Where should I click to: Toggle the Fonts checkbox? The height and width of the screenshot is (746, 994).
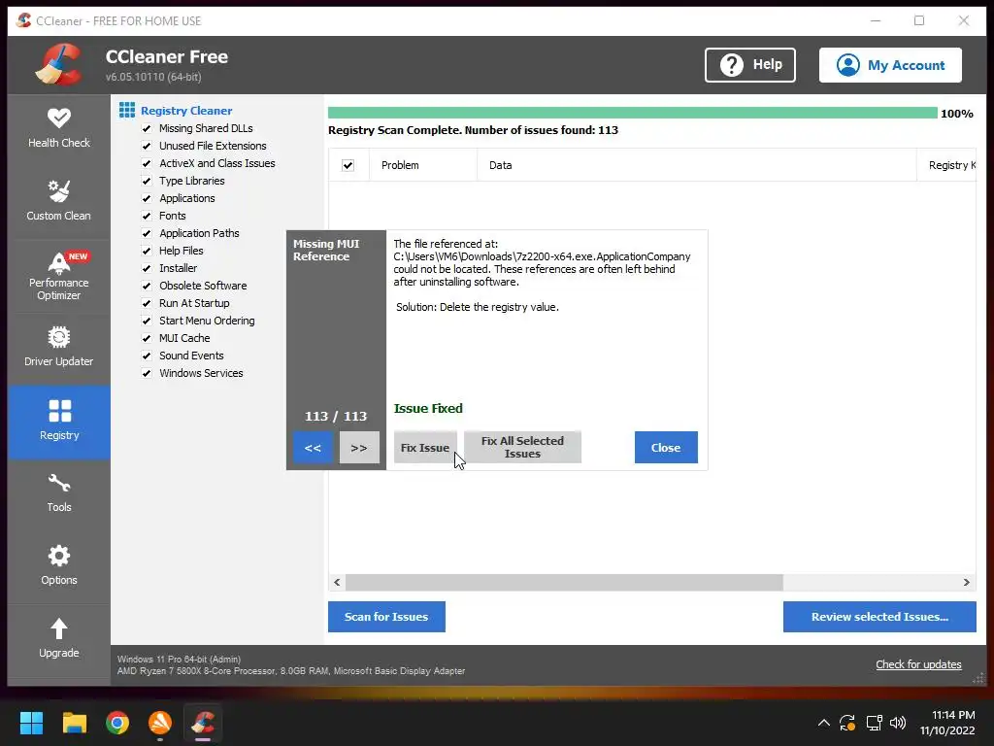pyautogui.click(x=147, y=216)
